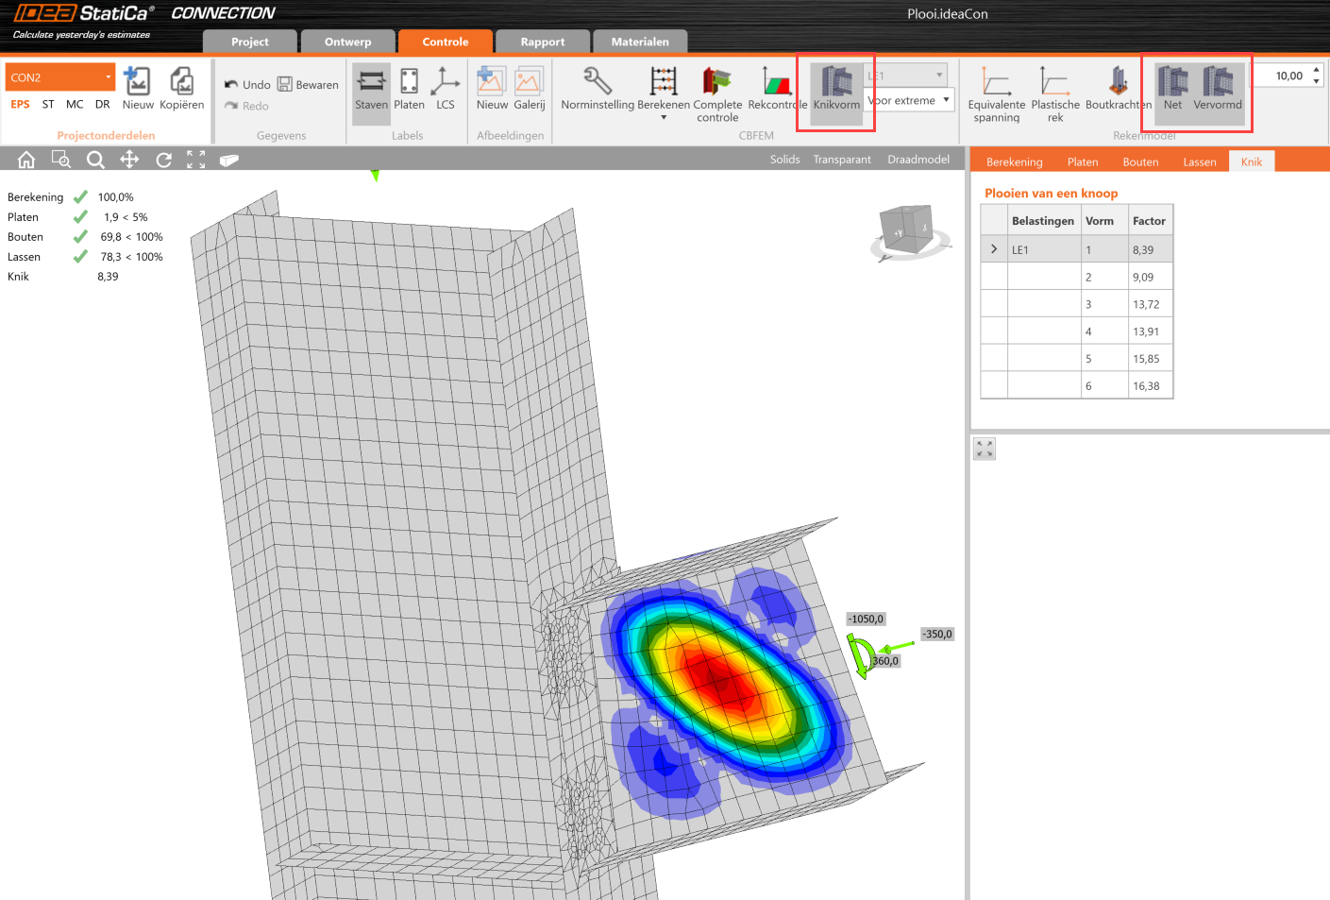The image size is (1330, 900).
Task: Increase deformation scale value with up arrow
Action: pos(1316,70)
